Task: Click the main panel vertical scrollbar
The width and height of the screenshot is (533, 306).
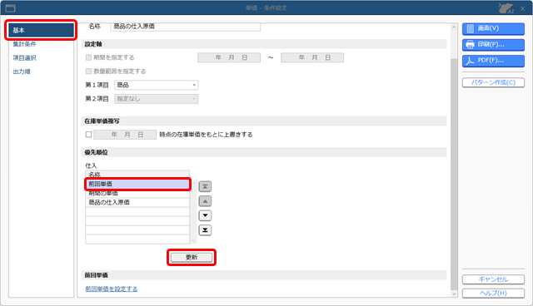Action: (454, 175)
